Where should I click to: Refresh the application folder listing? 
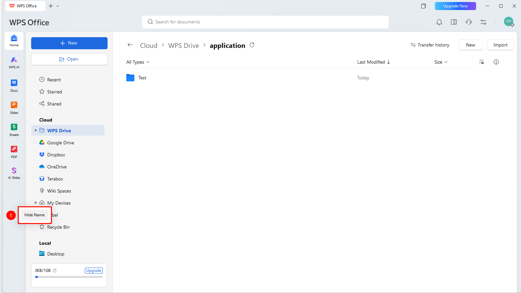click(x=252, y=45)
